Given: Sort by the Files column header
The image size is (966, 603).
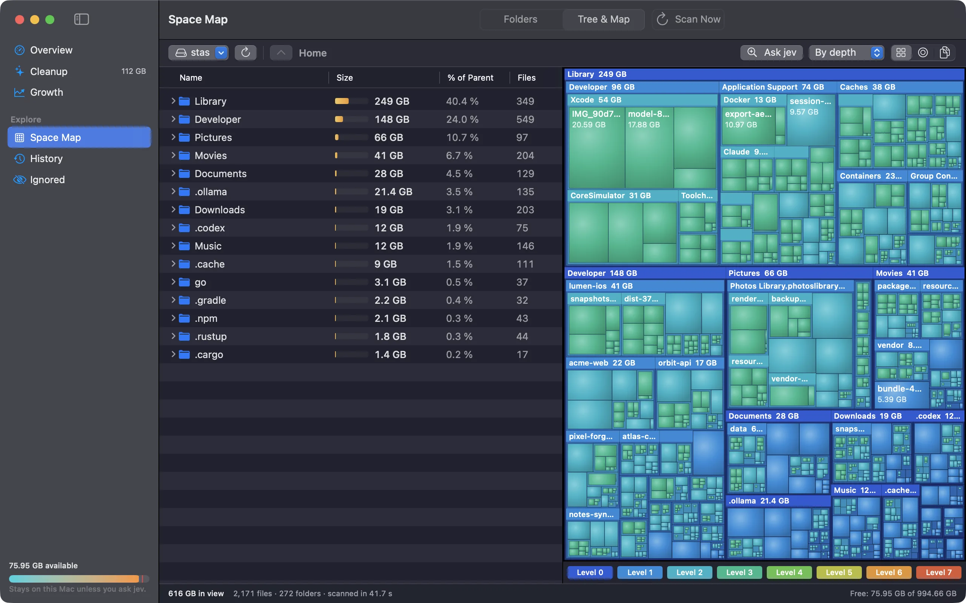Looking at the screenshot, I should click(526, 78).
